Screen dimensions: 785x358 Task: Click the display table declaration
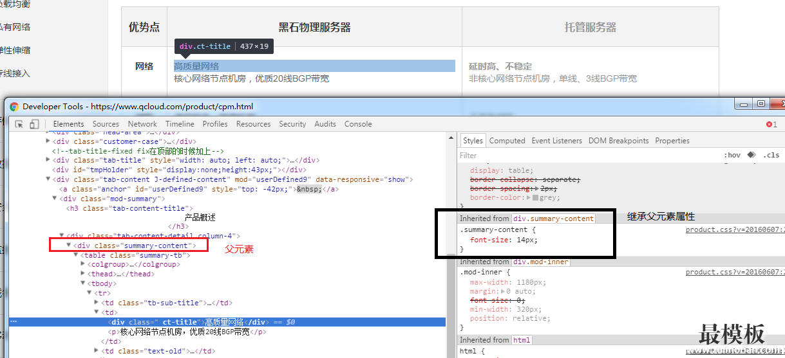click(x=502, y=170)
